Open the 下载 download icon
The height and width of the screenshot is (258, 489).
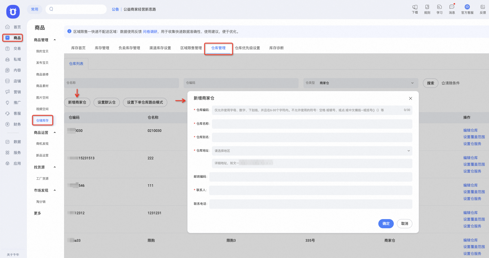[x=415, y=7]
